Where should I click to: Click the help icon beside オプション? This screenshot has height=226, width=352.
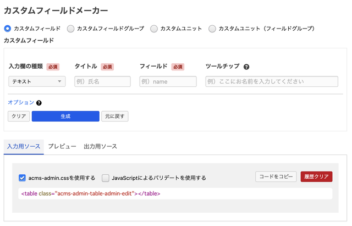coord(39,103)
